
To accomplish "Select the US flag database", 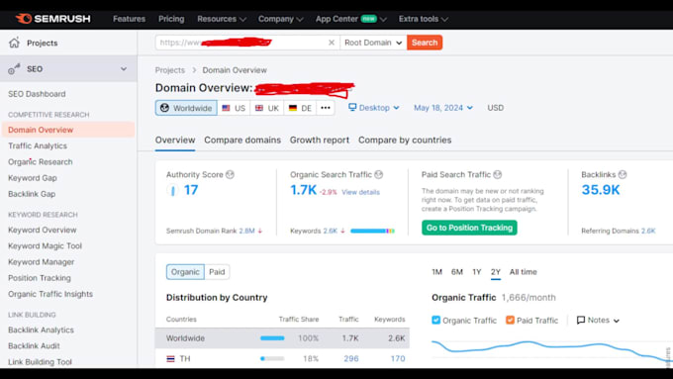I will click(234, 108).
